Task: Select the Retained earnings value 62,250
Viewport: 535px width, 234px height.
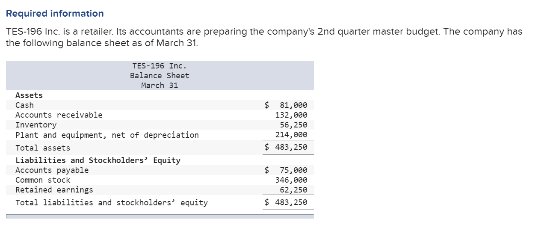Action: tap(293, 190)
